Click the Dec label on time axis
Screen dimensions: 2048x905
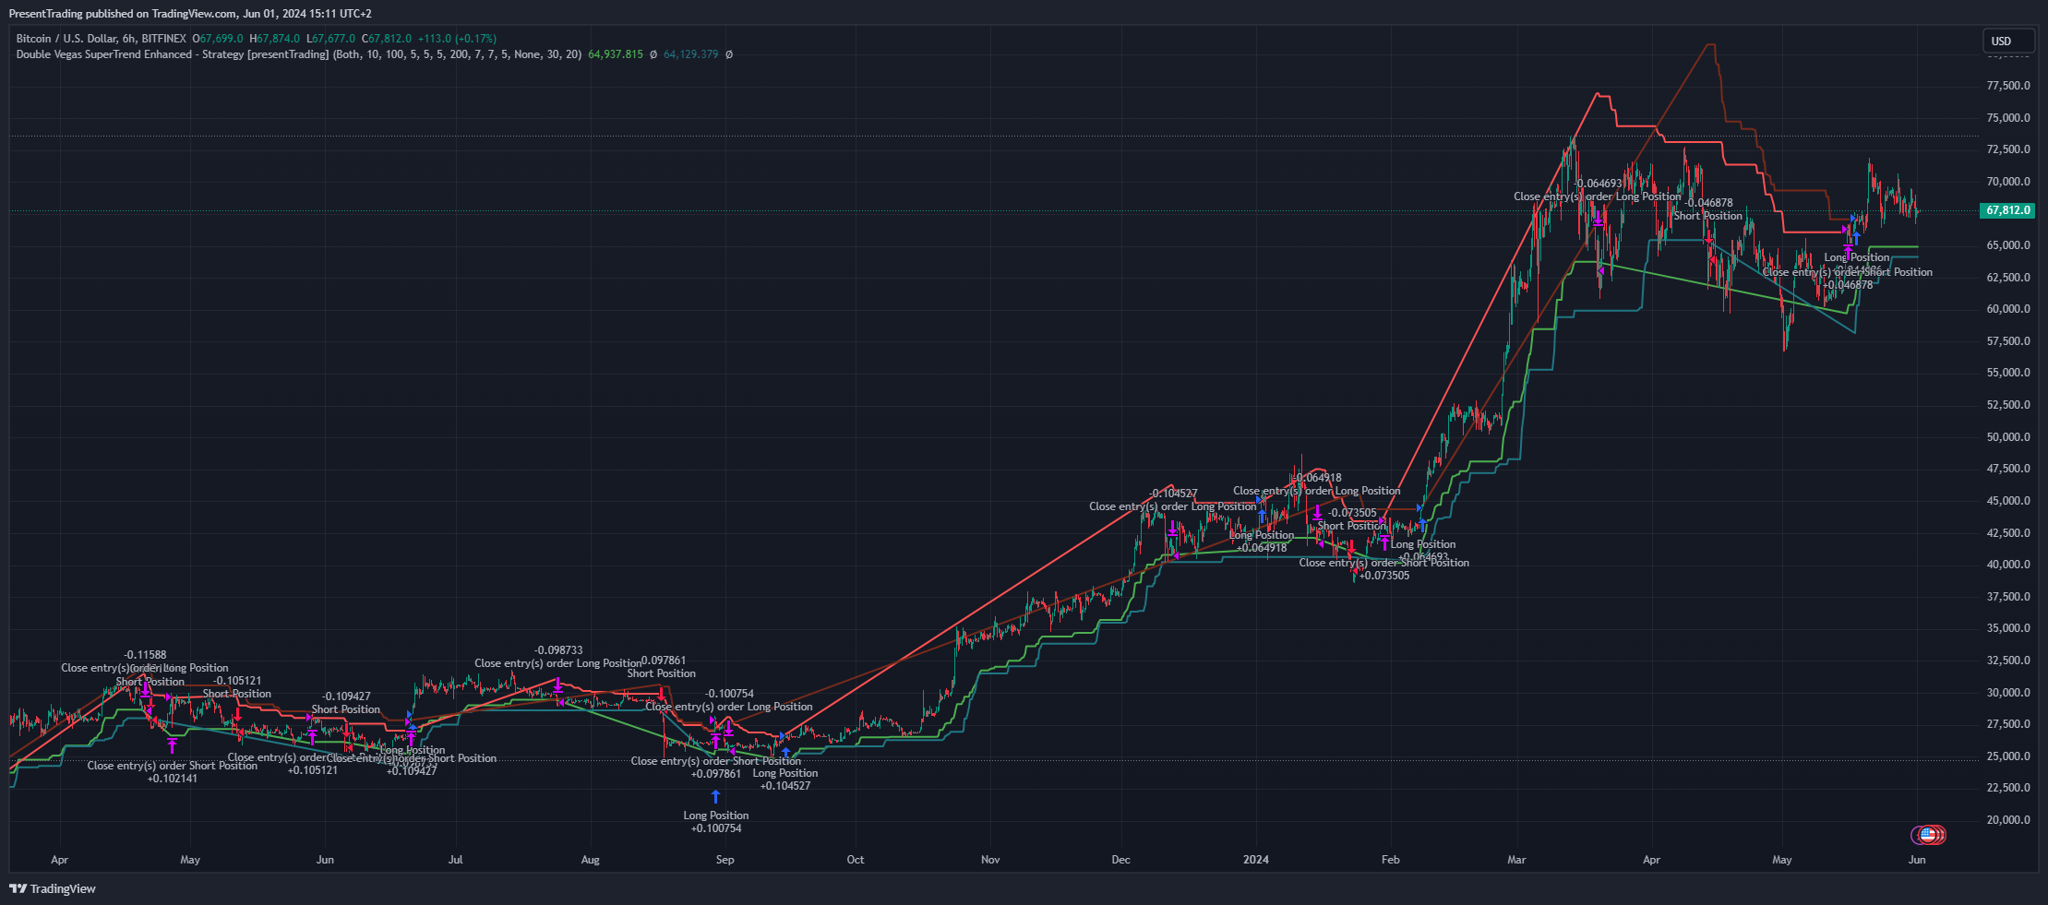click(1120, 860)
